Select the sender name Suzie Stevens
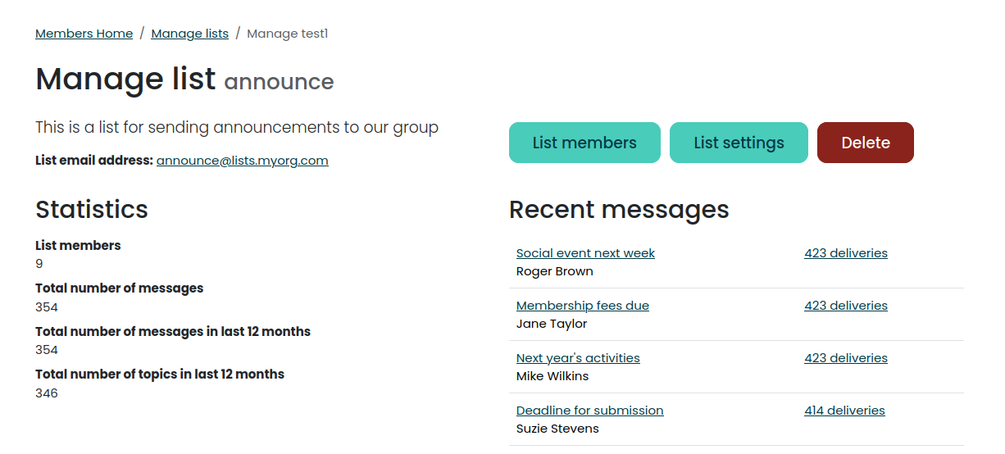1005x454 pixels. click(x=557, y=429)
